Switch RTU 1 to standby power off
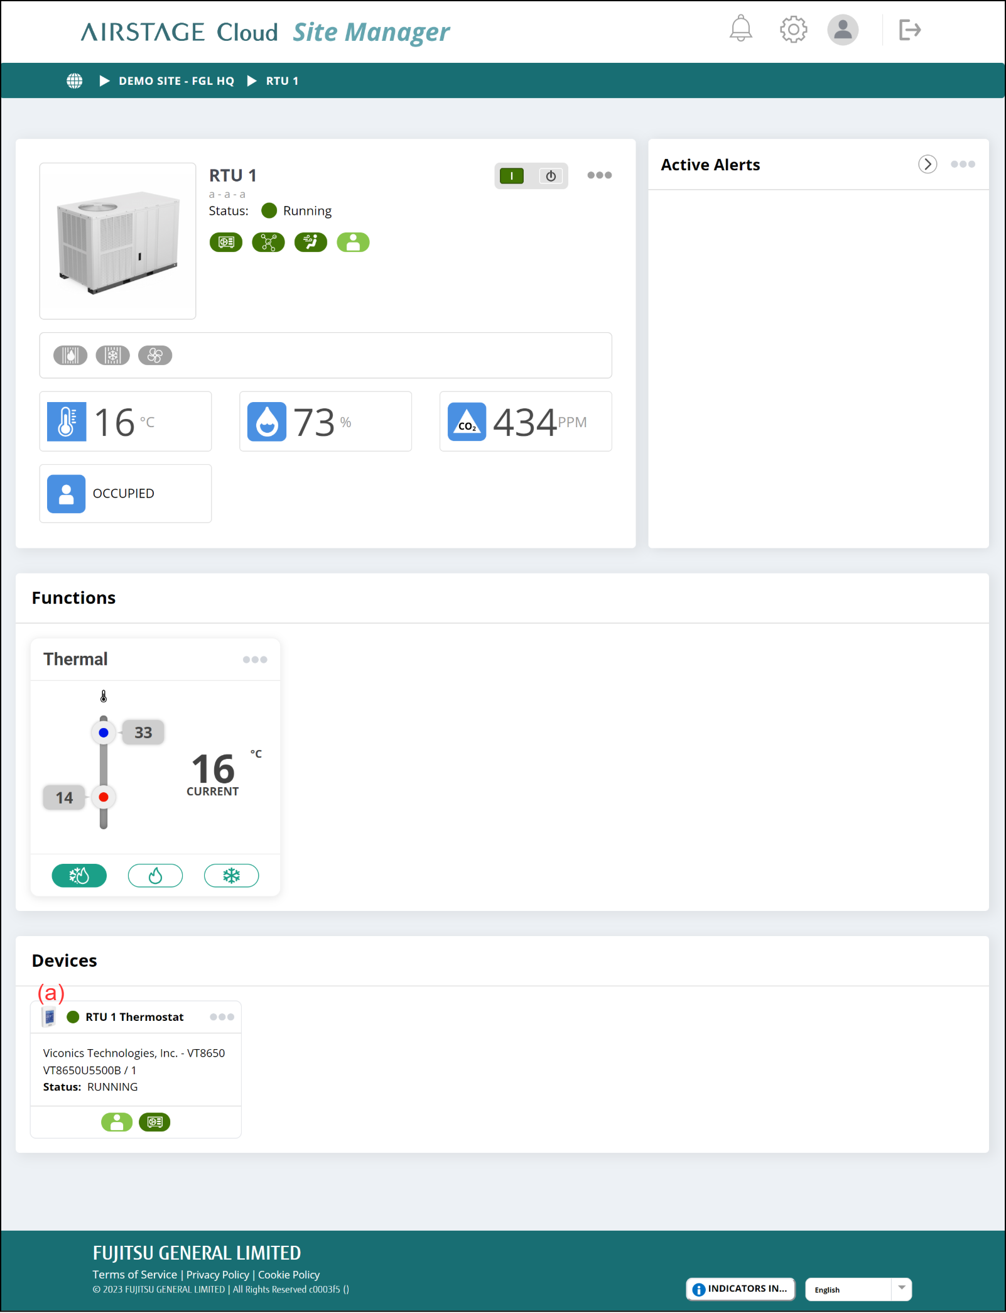Screen dimensions: 1006x1313 pyautogui.click(x=551, y=176)
